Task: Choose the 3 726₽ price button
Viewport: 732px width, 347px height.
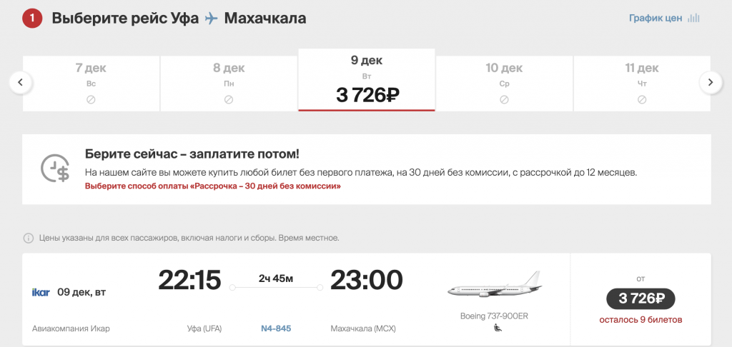Action: [x=640, y=299]
